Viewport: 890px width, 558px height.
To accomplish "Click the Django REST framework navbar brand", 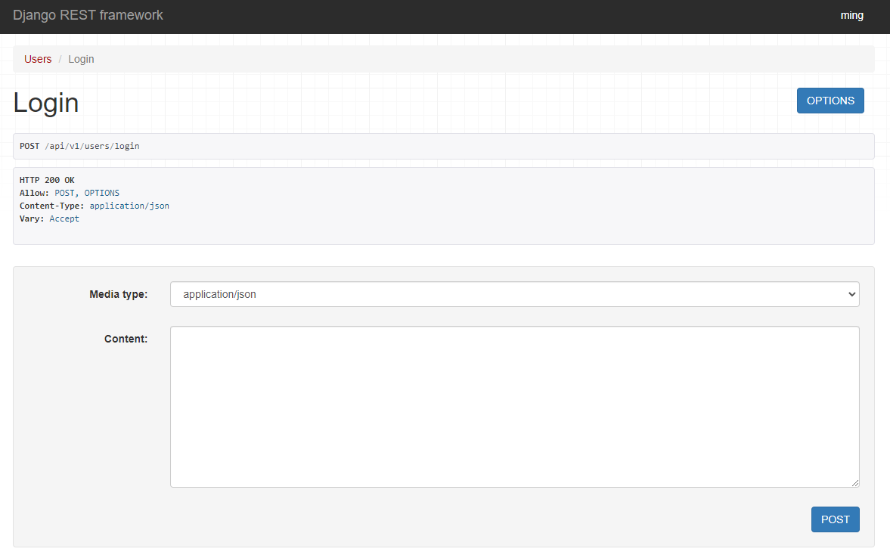I will coord(88,14).
